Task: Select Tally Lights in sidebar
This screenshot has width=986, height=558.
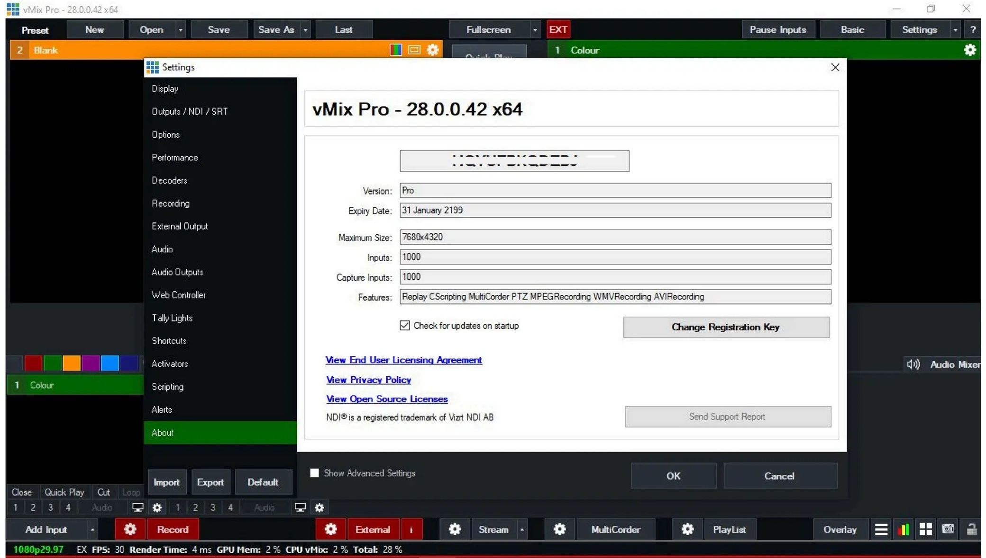Action: 220,318
